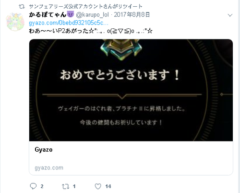Image resolution: width=240 pixels, height=193 pixels.
Task: Click display name かるぽてゃん
Action: [x=48, y=14]
